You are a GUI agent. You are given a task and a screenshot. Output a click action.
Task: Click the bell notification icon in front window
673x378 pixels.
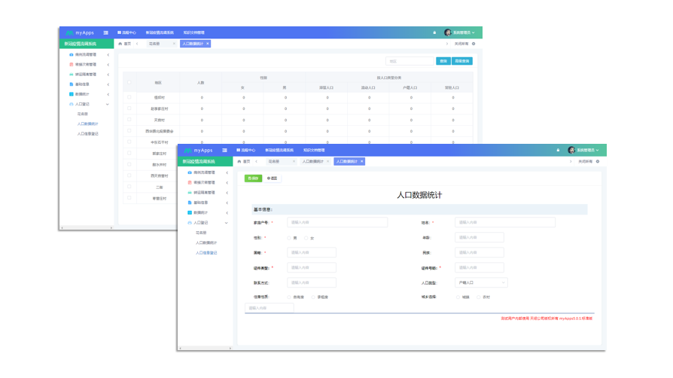click(x=558, y=151)
